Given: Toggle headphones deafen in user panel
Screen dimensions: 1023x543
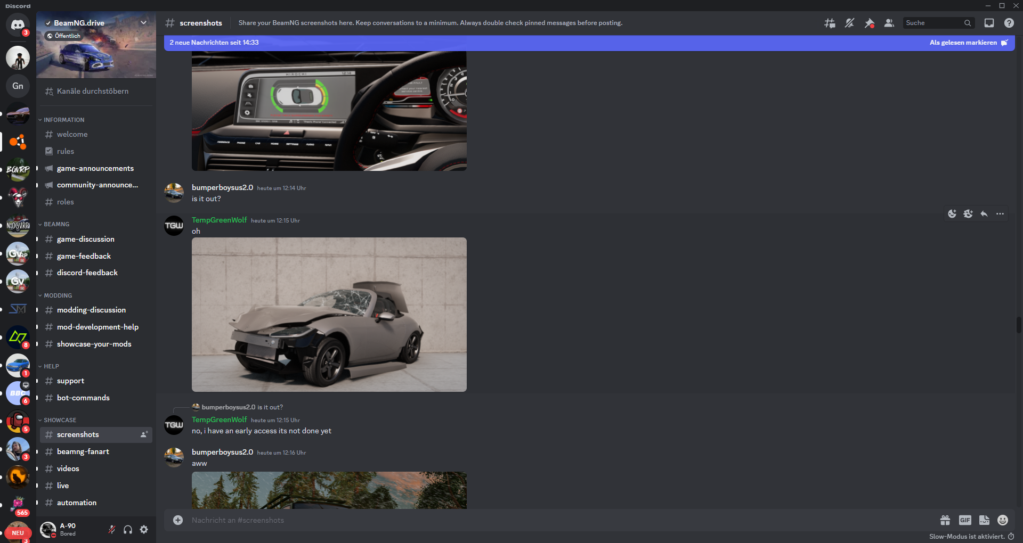Looking at the screenshot, I should click(128, 529).
